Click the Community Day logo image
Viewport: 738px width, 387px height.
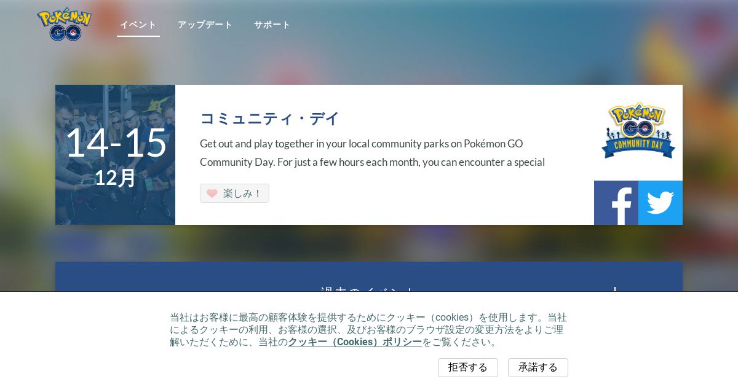click(x=638, y=130)
